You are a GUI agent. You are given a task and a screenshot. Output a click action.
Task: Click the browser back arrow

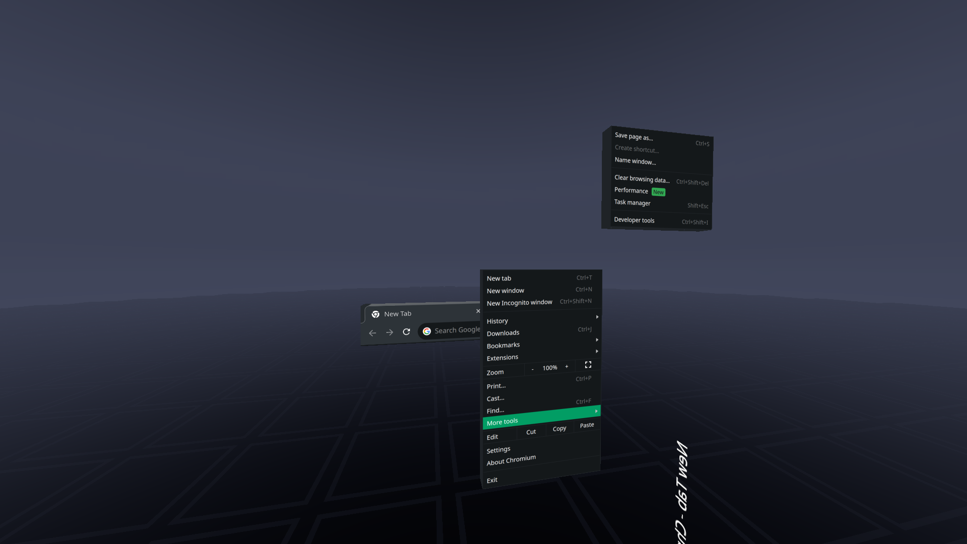pos(373,333)
